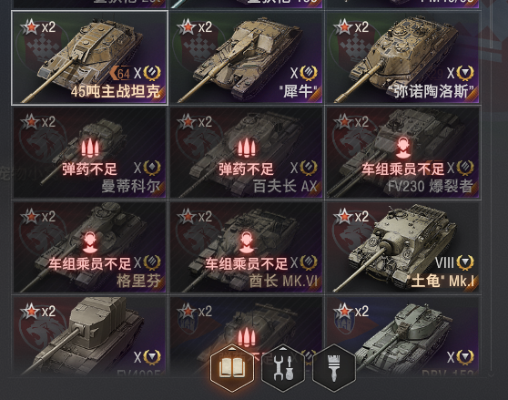Select the "弥诺陶洛斯" tank card
The image size is (508, 400).
[402, 57]
